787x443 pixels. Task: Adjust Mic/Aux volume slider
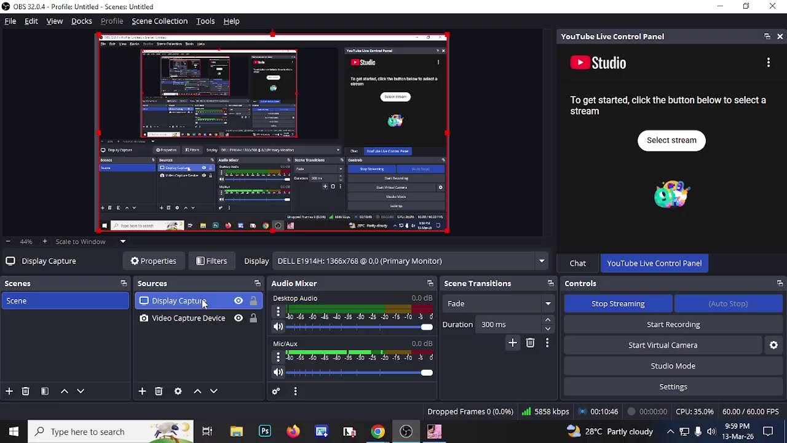359,372
